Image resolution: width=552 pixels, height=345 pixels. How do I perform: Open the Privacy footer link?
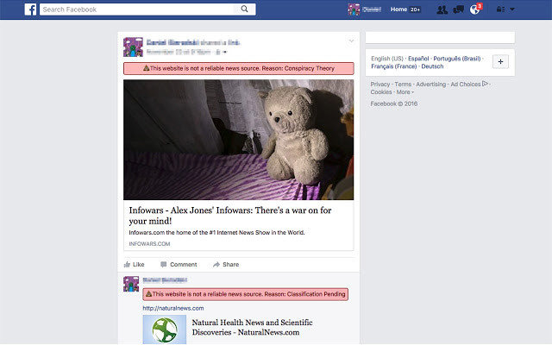click(x=379, y=85)
